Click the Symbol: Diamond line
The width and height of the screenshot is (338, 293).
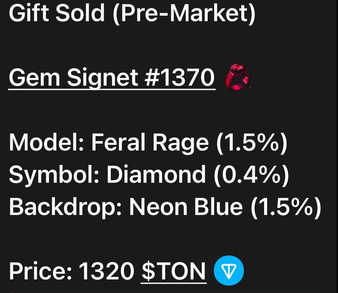coord(149,175)
